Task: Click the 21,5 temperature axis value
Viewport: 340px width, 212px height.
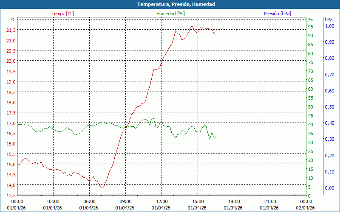Action: coord(11,30)
